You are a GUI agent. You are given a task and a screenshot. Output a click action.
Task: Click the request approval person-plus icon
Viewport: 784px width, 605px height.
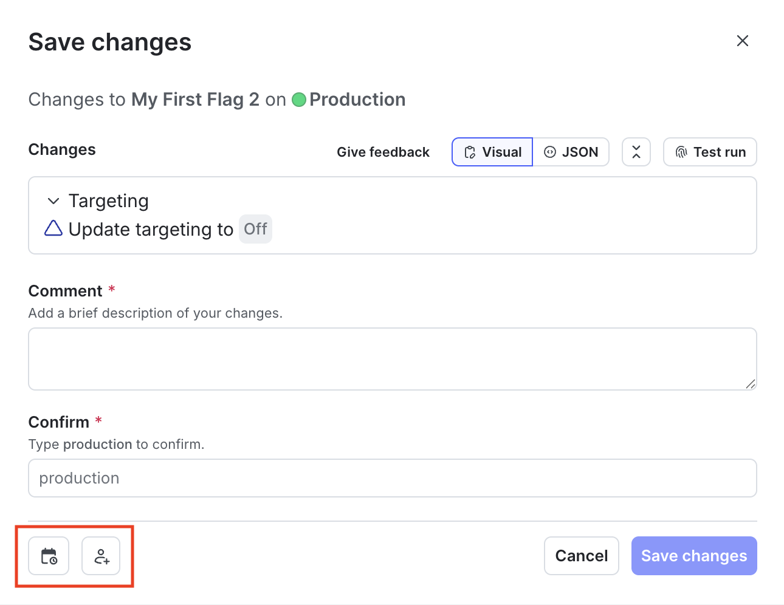101,556
